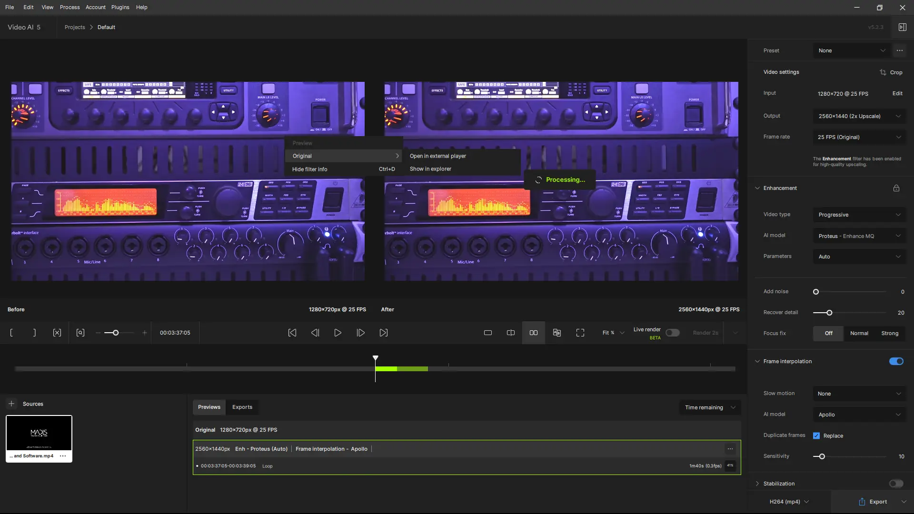The image size is (914, 514).
Task: Switch to the Exports tab
Action: point(242,407)
